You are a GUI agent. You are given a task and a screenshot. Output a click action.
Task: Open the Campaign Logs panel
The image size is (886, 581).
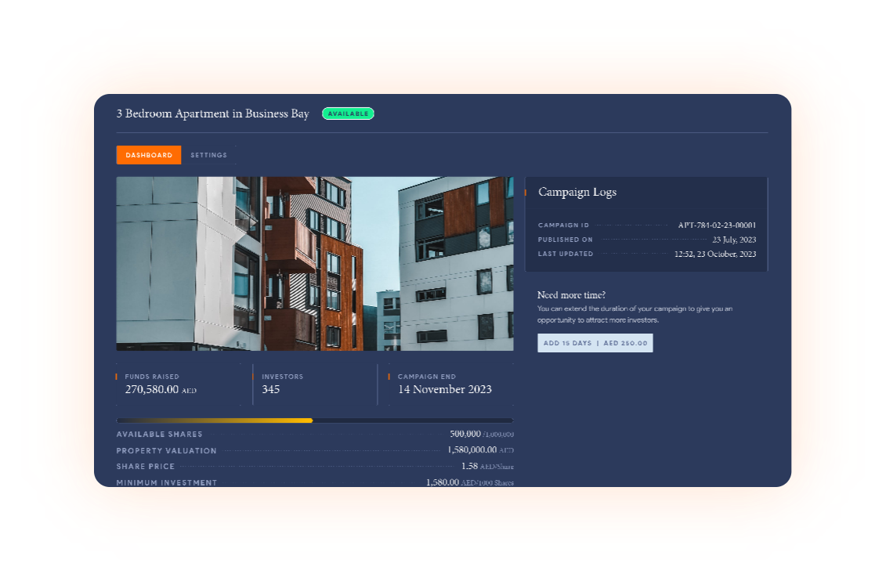(577, 192)
